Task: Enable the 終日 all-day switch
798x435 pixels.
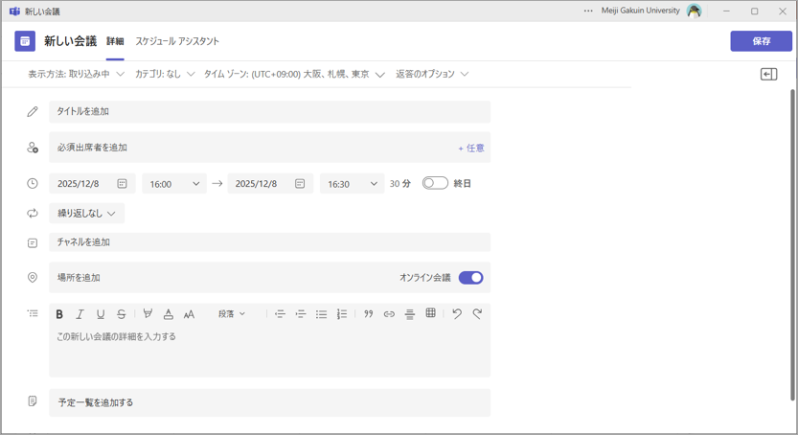Action: (x=435, y=183)
